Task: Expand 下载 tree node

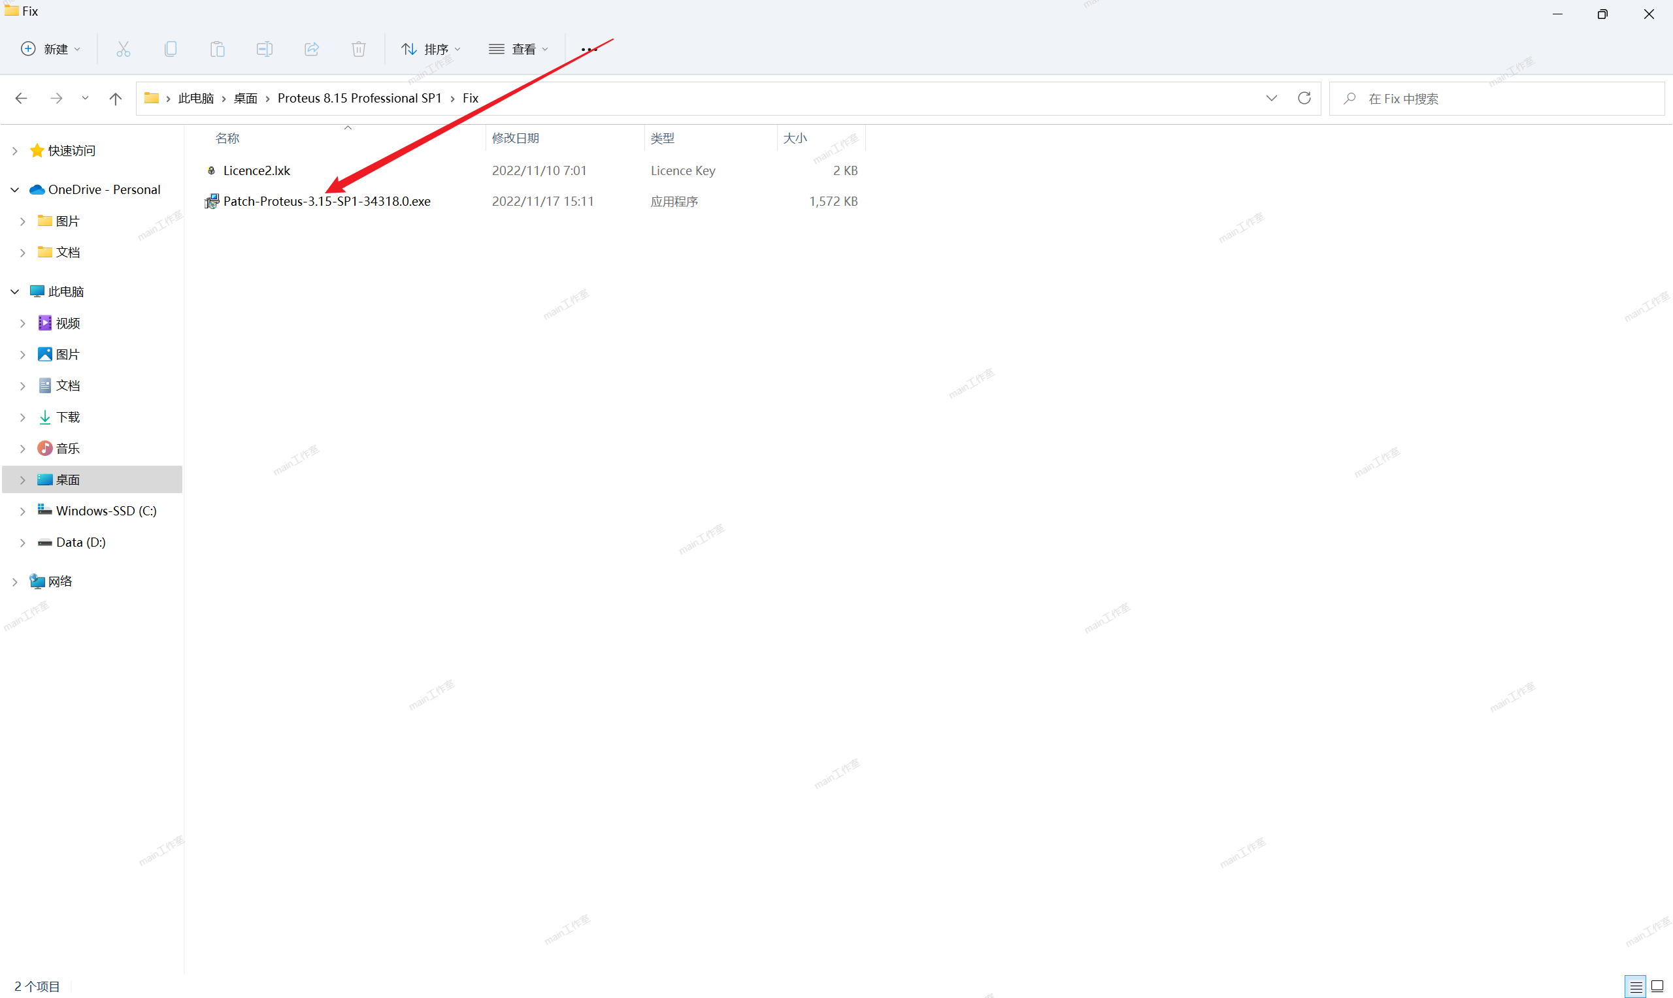Action: pos(23,417)
